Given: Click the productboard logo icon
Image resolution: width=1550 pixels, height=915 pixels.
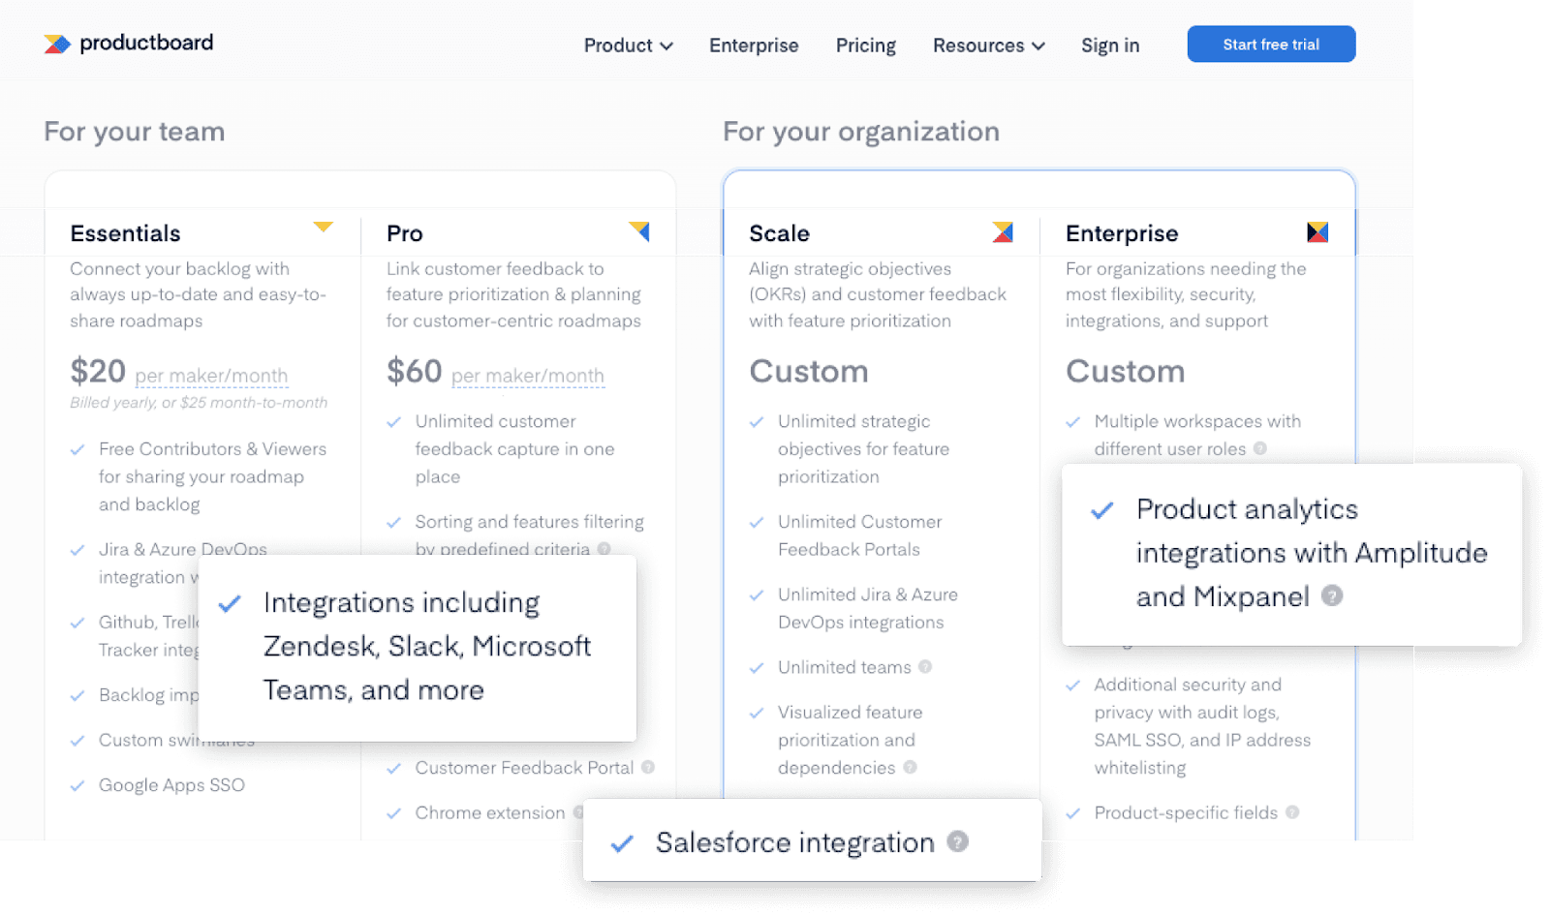Looking at the screenshot, I should 57,44.
